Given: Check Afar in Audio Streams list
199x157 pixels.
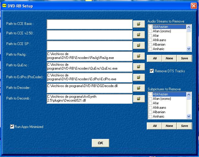Looking at the screenshot, I should pyautogui.click(x=150, y=36).
